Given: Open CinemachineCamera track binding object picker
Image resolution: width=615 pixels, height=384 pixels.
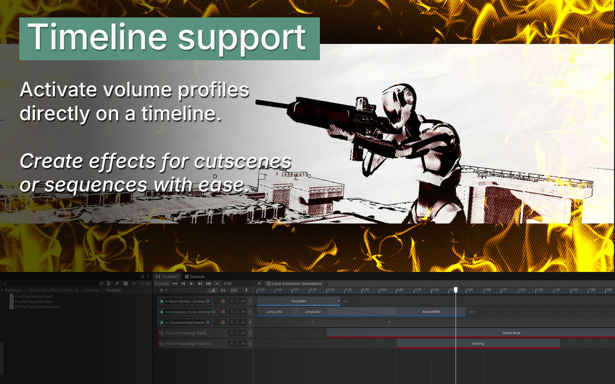Looking at the screenshot, I should pos(208,323).
